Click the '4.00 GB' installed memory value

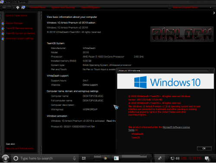click(87, 61)
